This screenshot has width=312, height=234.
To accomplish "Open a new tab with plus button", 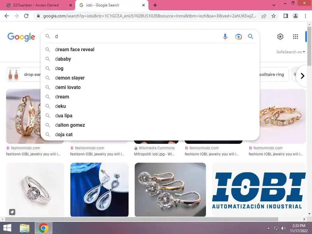I will [155, 5].
